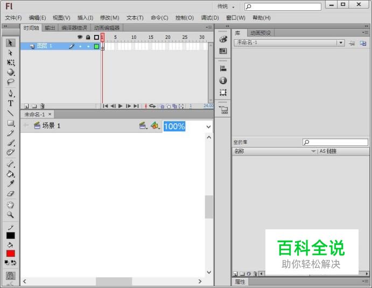Click the 名称 column sort arrow
The height and width of the screenshot is (288, 372).
coord(313,151)
